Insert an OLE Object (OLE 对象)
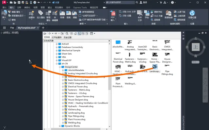 click(157, 16)
